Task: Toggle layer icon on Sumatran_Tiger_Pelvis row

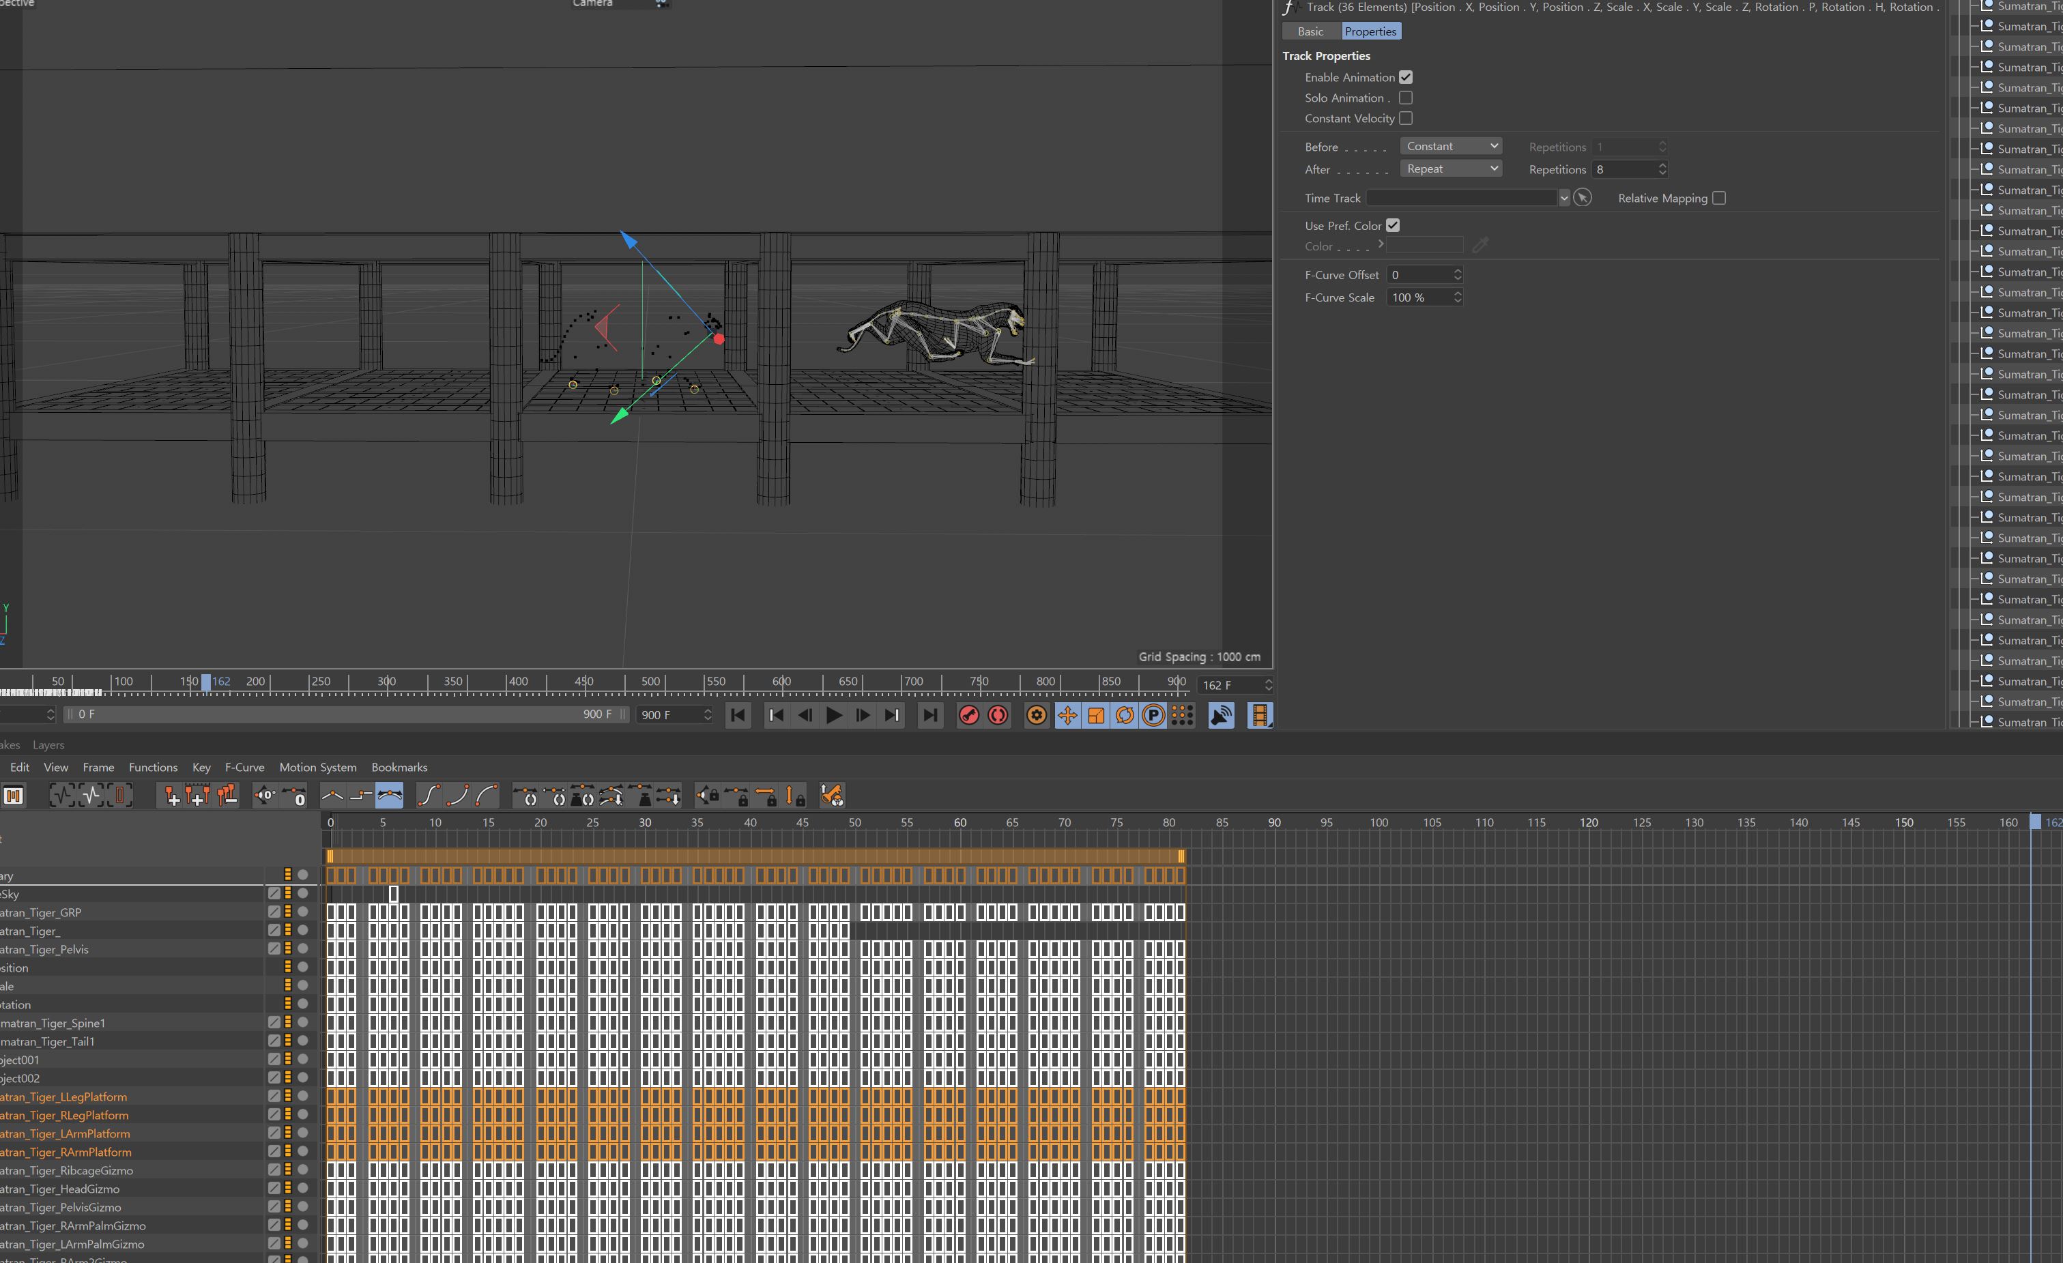Action: [x=274, y=948]
